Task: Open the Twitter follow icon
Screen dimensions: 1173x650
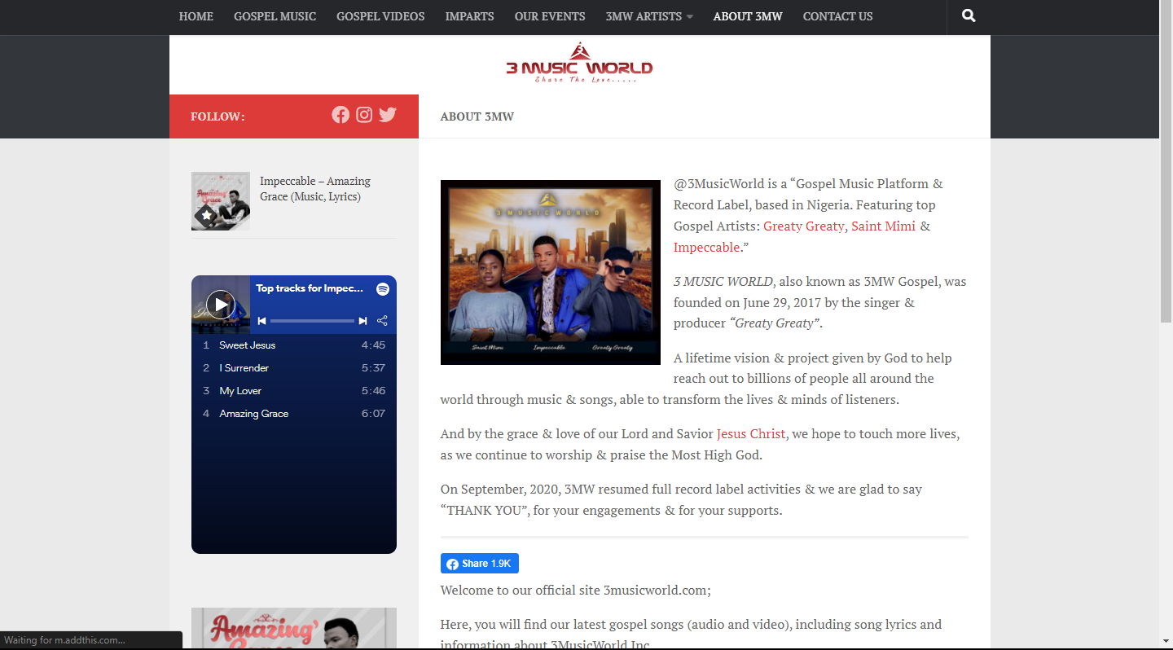Action: coord(388,115)
